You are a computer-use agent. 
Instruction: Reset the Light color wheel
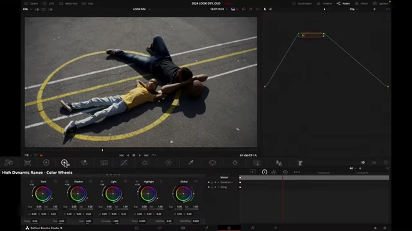(x=126, y=182)
